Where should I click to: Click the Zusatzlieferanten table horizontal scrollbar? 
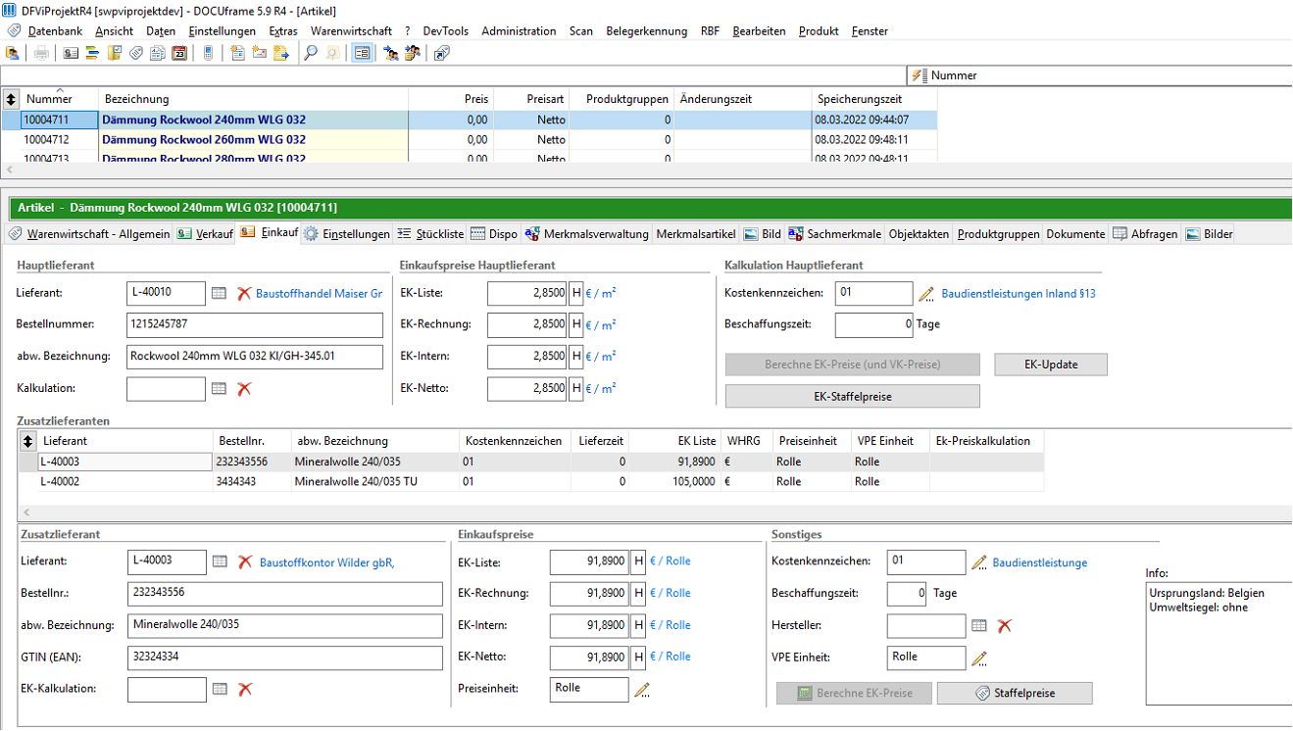click(655, 512)
